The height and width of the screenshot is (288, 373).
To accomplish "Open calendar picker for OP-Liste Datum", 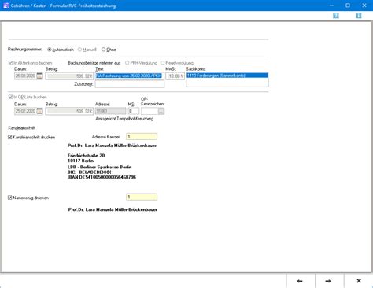I will tap(39, 111).
